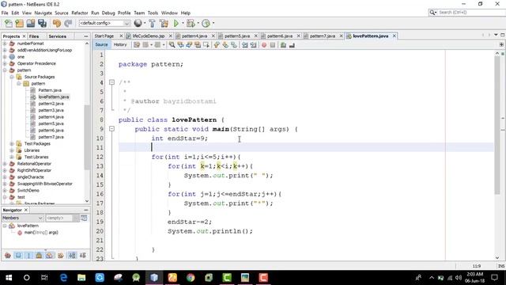This screenshot has width=506, height=285.
Task: Click the Profile Project icon
Action: point(206,23)
